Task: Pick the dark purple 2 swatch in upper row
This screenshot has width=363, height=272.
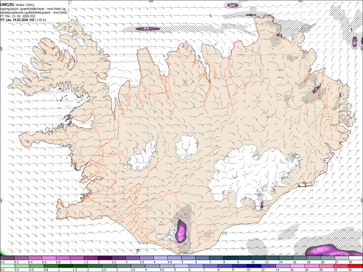Action: pos(104,258)
